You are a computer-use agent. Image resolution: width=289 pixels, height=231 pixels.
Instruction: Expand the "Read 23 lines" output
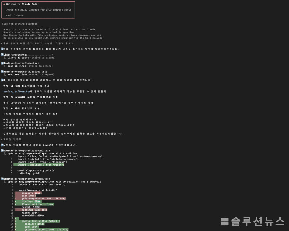click(x=30, y=66)
